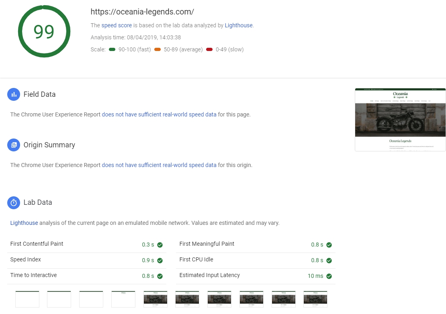Click the 90-100 (fast) scale label

coord(135,49)
